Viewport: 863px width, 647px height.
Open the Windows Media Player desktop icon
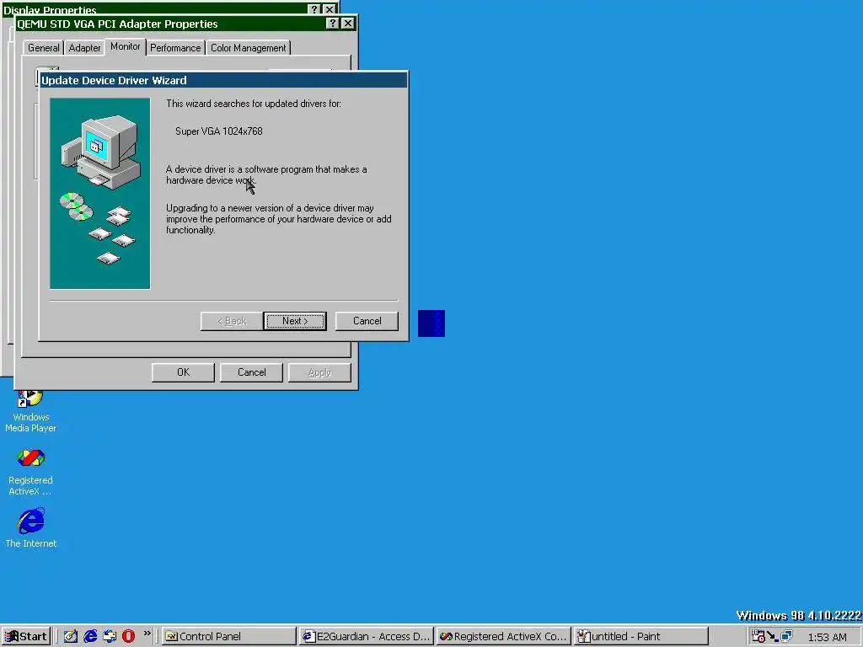(31, 411)
